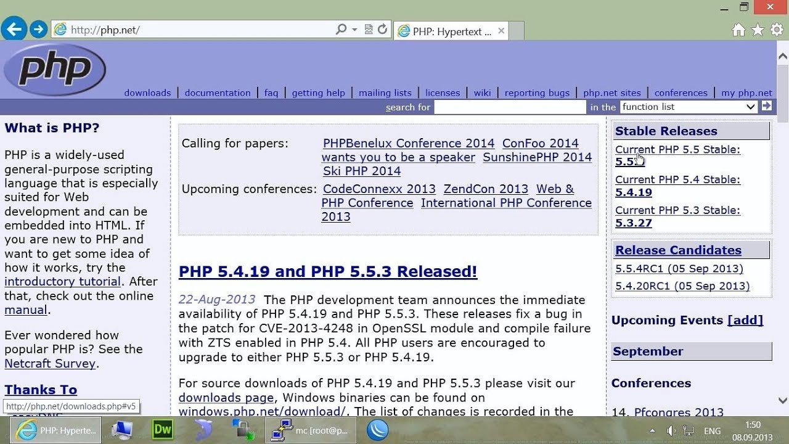Open the licenses navigation link
This screenshot has height=444, width=789.
coord(443,93)
